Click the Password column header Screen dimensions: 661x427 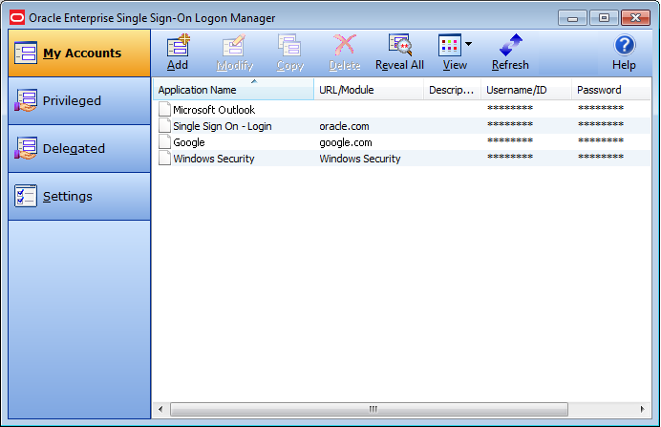tap(610, 90)
